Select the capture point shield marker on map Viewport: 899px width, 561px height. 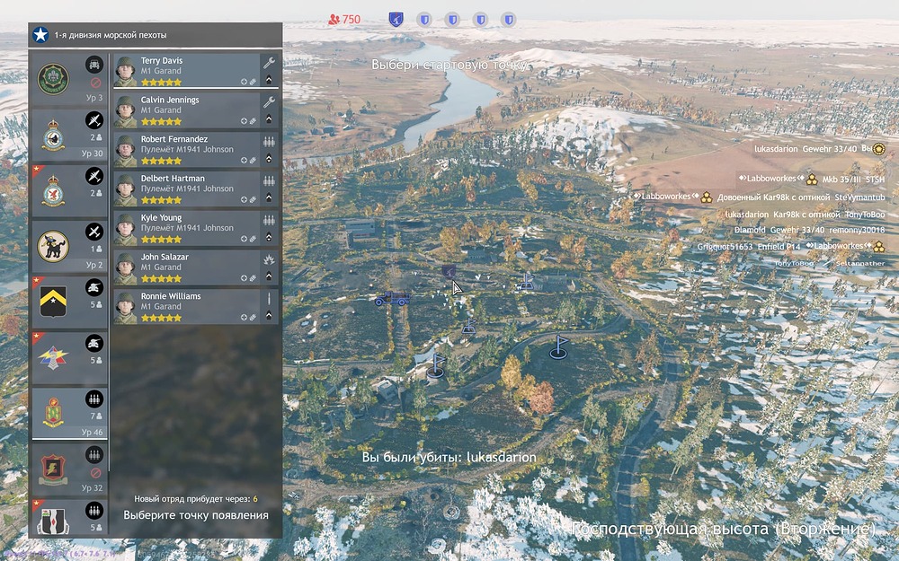449,271
